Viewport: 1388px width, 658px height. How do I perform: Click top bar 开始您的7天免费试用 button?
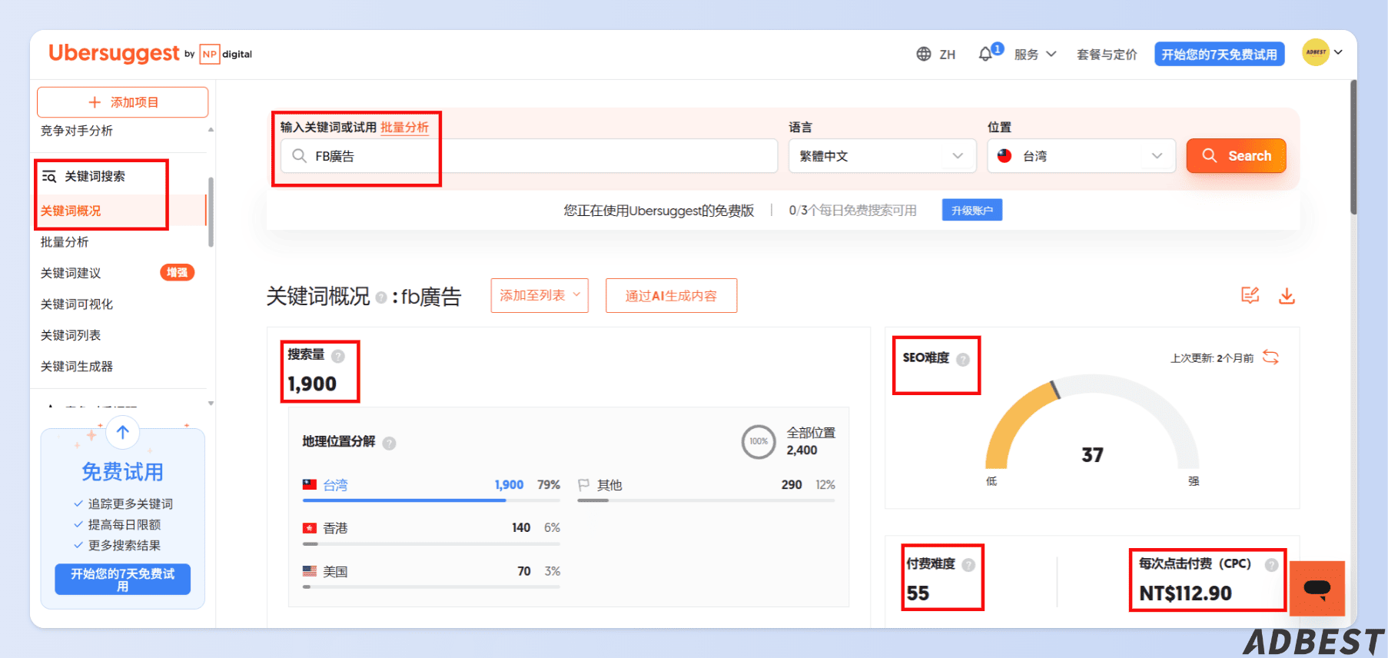click(1219, 54)
